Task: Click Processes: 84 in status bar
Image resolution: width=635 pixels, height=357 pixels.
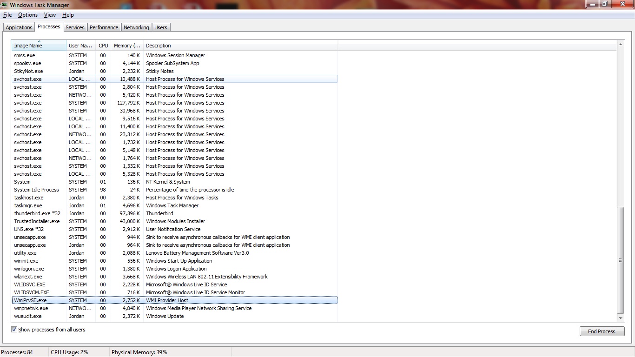Action: (17, 352)
